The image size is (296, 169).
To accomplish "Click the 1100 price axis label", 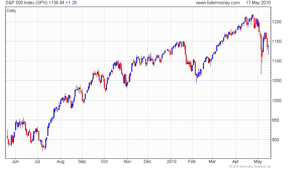I will point(277,61).
